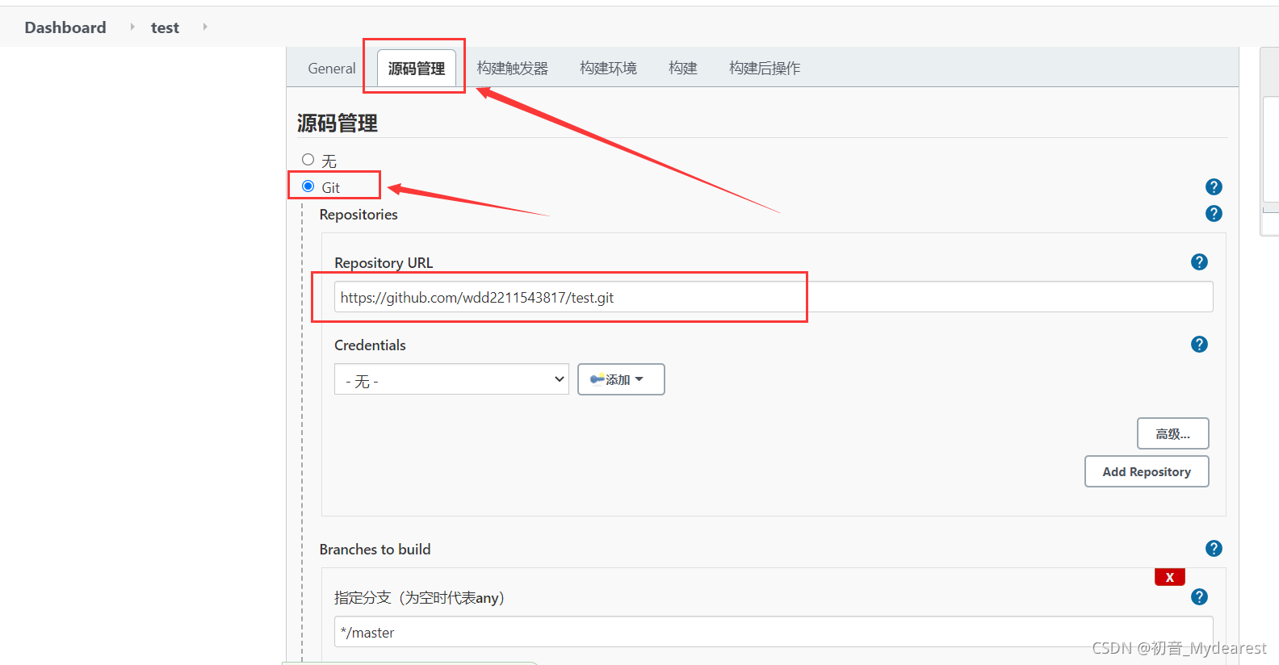Click the 源码管理 section heading
The width and height of the screenshot is (1279, 665).
pyautogui.click(x=338, y=123)
